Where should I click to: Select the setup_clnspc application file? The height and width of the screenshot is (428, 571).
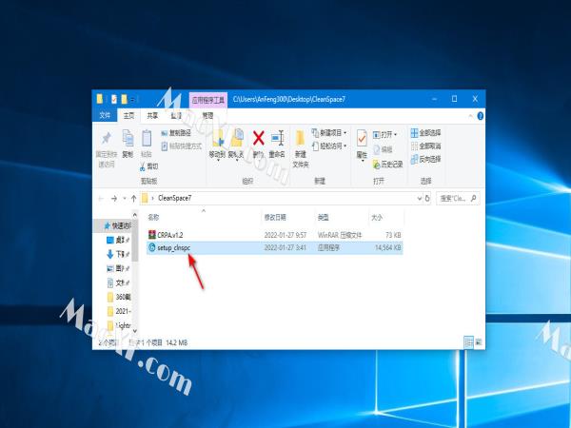pyautogui.click(x=275, y=248)
